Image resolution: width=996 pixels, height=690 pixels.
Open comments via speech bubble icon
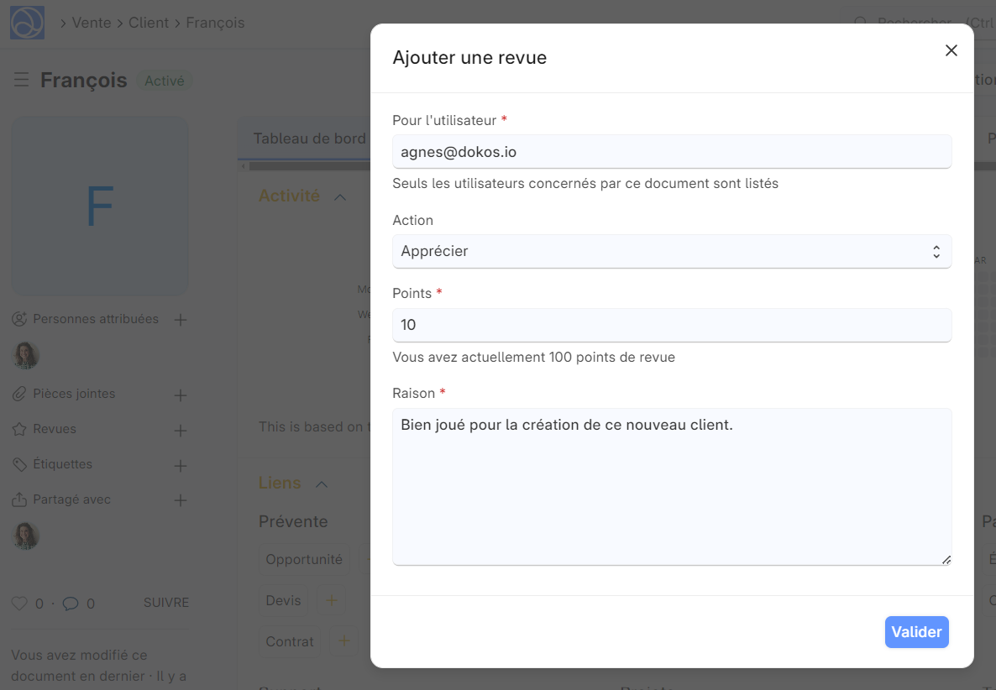click(x=71, y=604)
